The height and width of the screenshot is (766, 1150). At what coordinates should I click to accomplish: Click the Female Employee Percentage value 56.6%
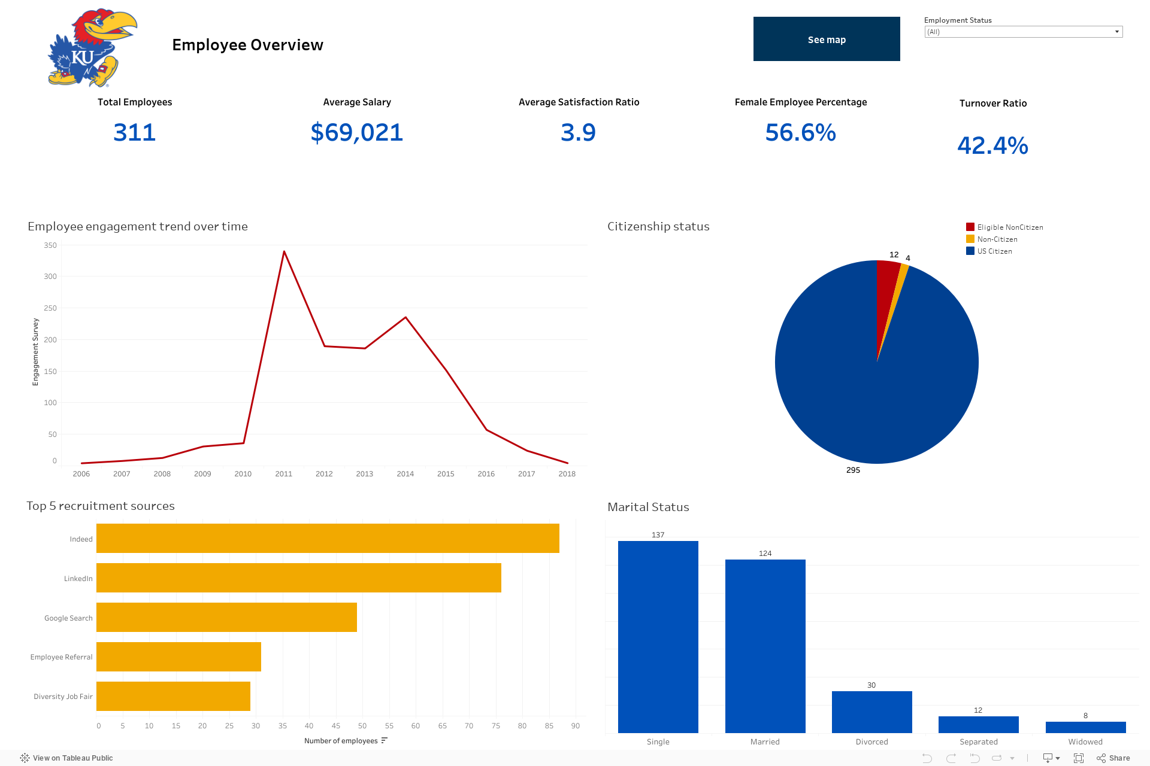coord(801,132)
